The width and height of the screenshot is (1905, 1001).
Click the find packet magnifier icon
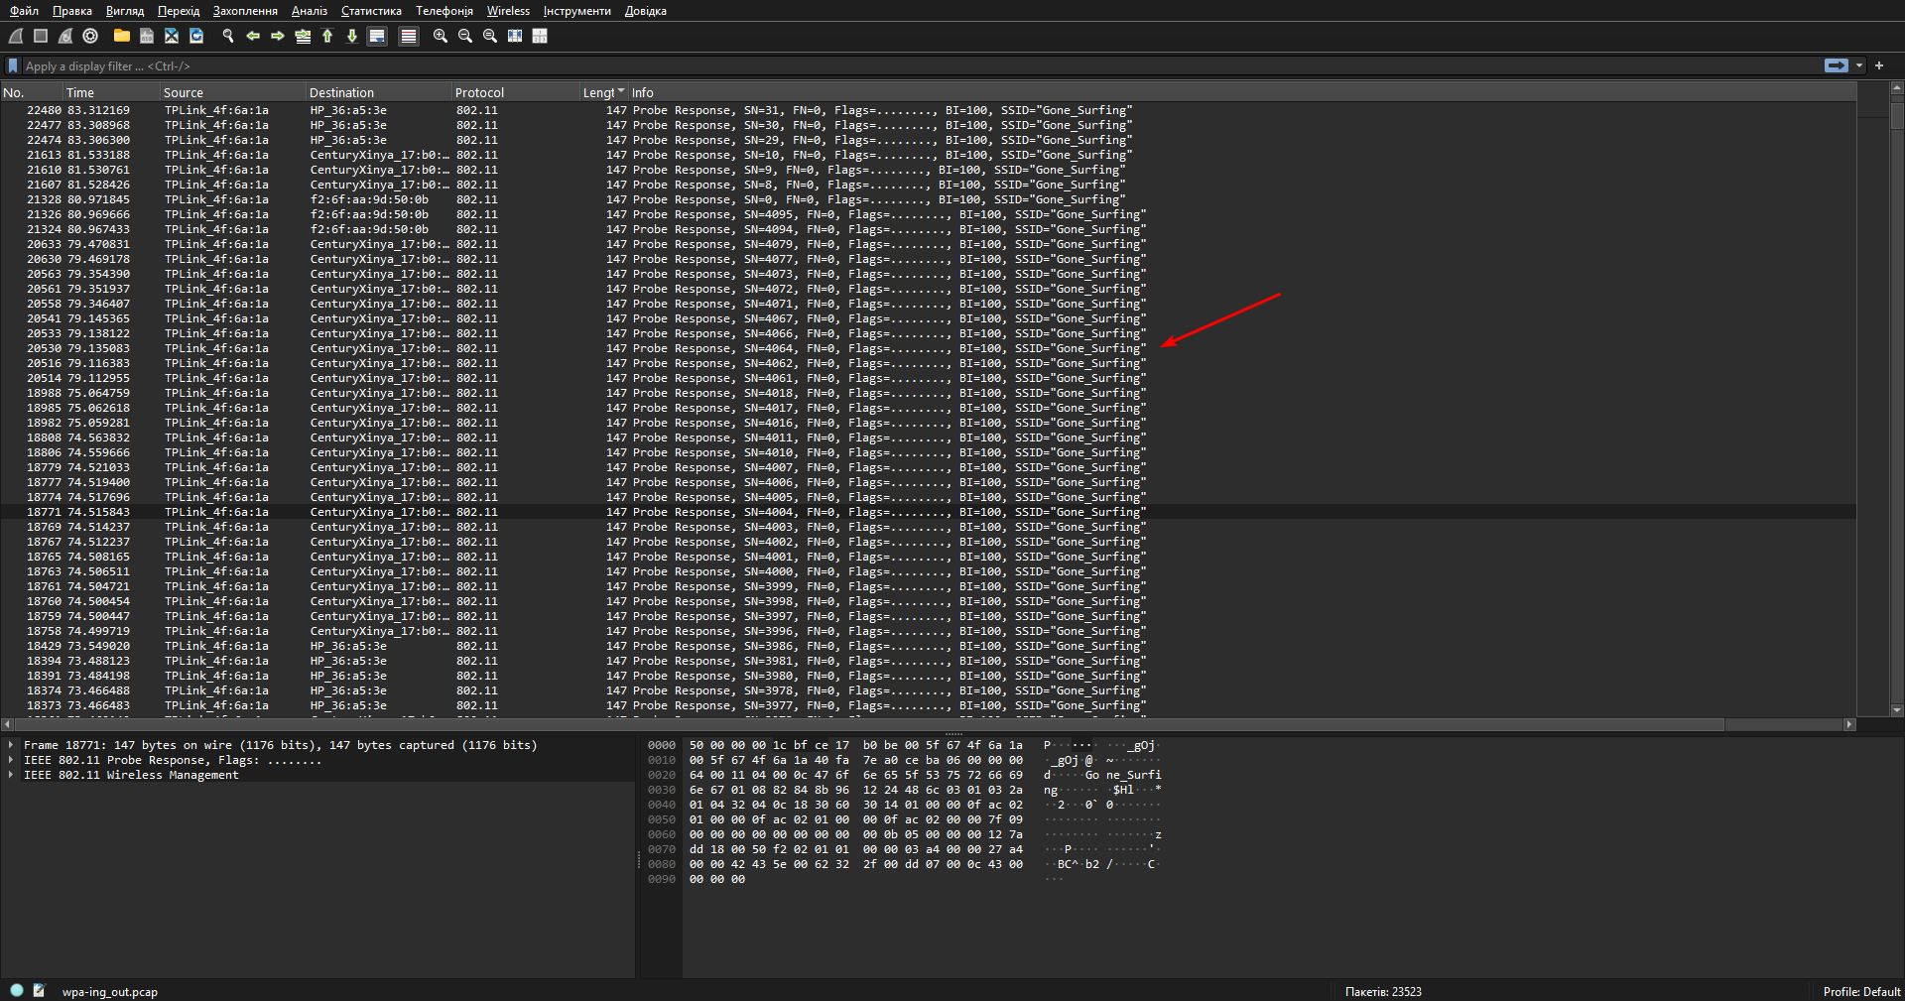point(227,36)
